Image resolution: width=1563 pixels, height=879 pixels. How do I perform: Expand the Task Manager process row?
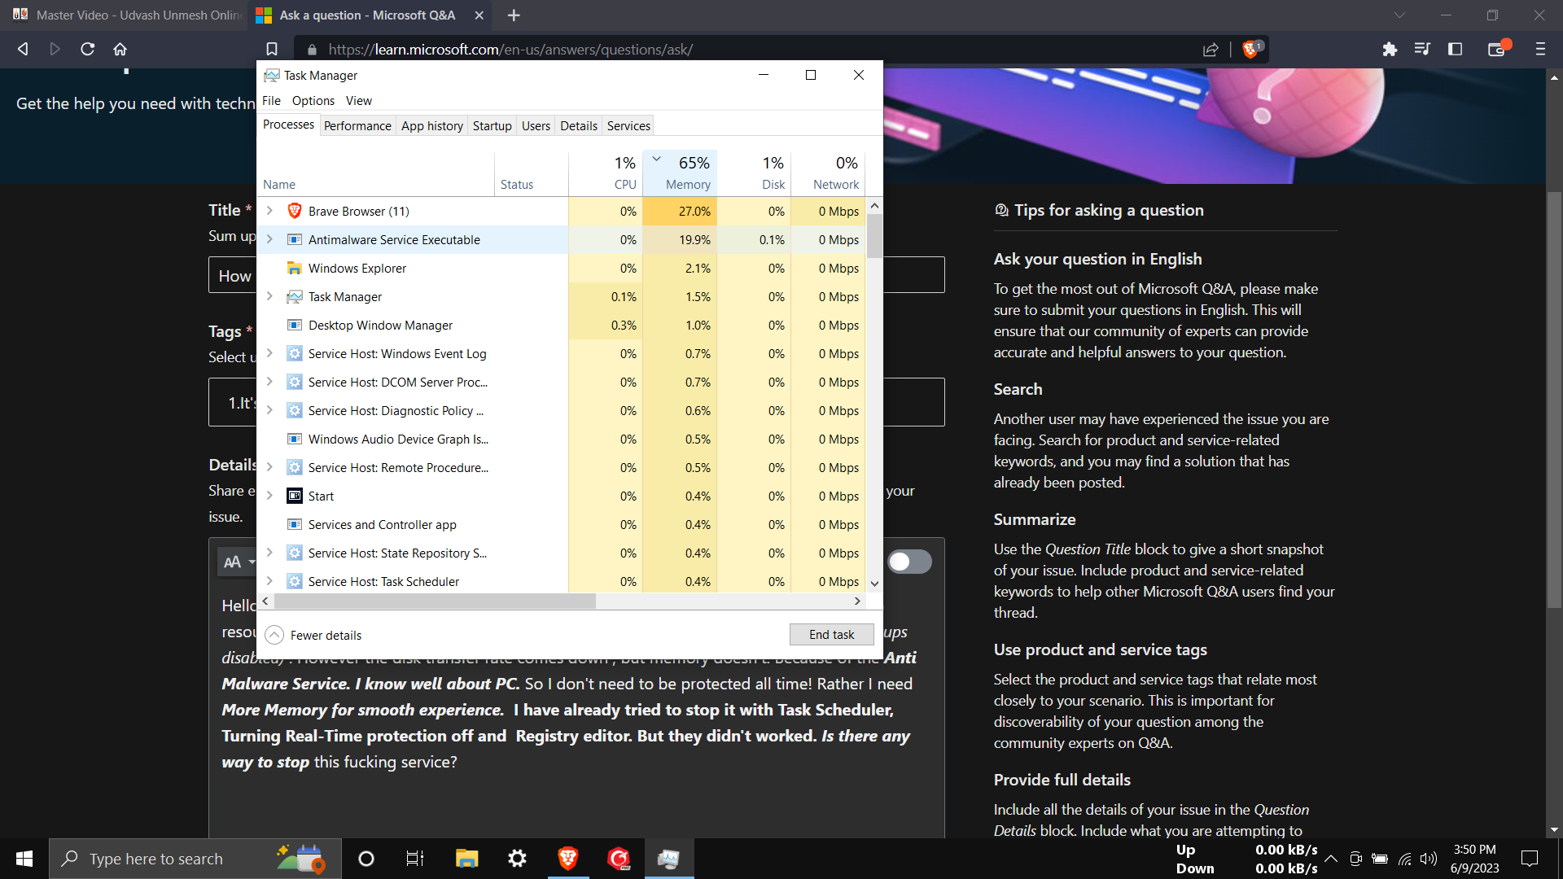pyautogui.click(x=269, y=296)
